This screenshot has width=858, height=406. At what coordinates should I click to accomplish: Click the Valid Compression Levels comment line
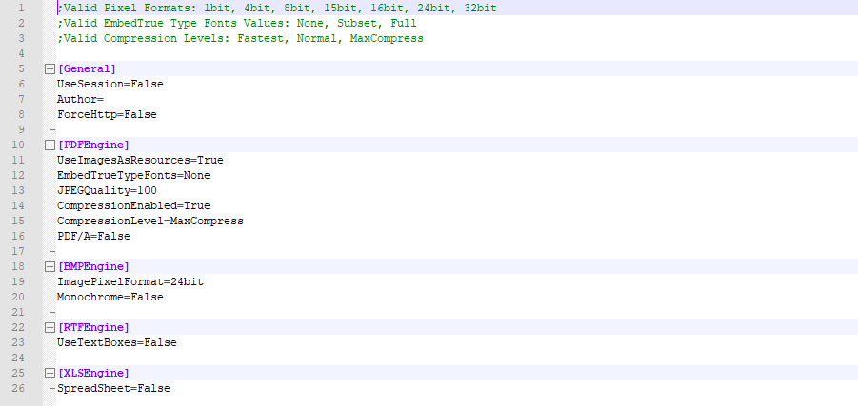[x=240, y=38]
